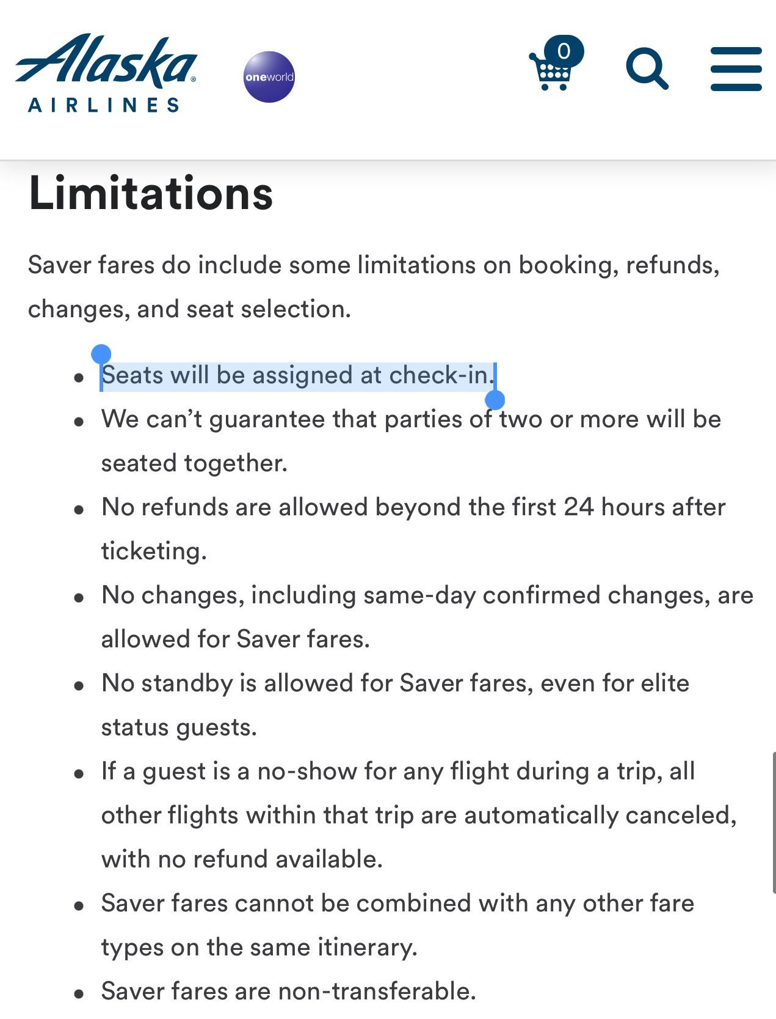
Task: Click 'Saver fares are non-transferable.' text
Action: tap(288, 991)
